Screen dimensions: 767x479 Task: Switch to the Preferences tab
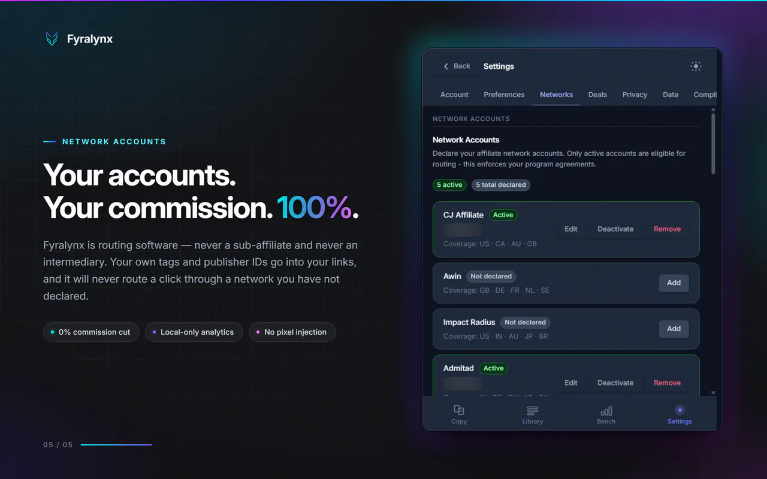pos(504,95)
